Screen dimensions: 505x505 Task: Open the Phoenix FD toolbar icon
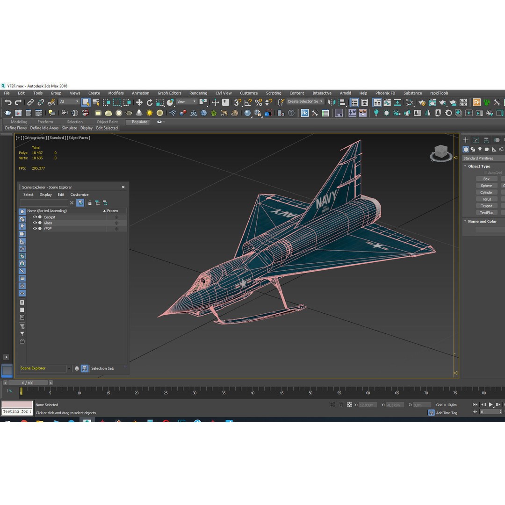click(x=476, y=102)
